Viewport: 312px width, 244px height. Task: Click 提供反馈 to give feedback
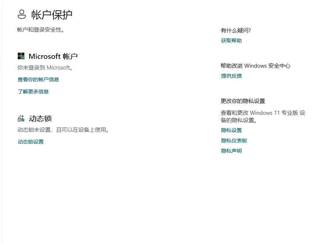point(231,76)
